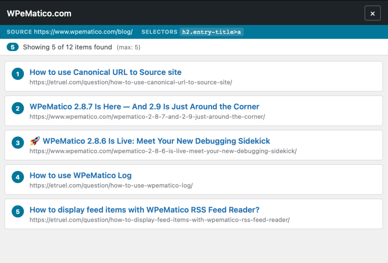This screenshot has width=388, height=263.
Task: Click the number 3 badge of third item
Action: 18,142
